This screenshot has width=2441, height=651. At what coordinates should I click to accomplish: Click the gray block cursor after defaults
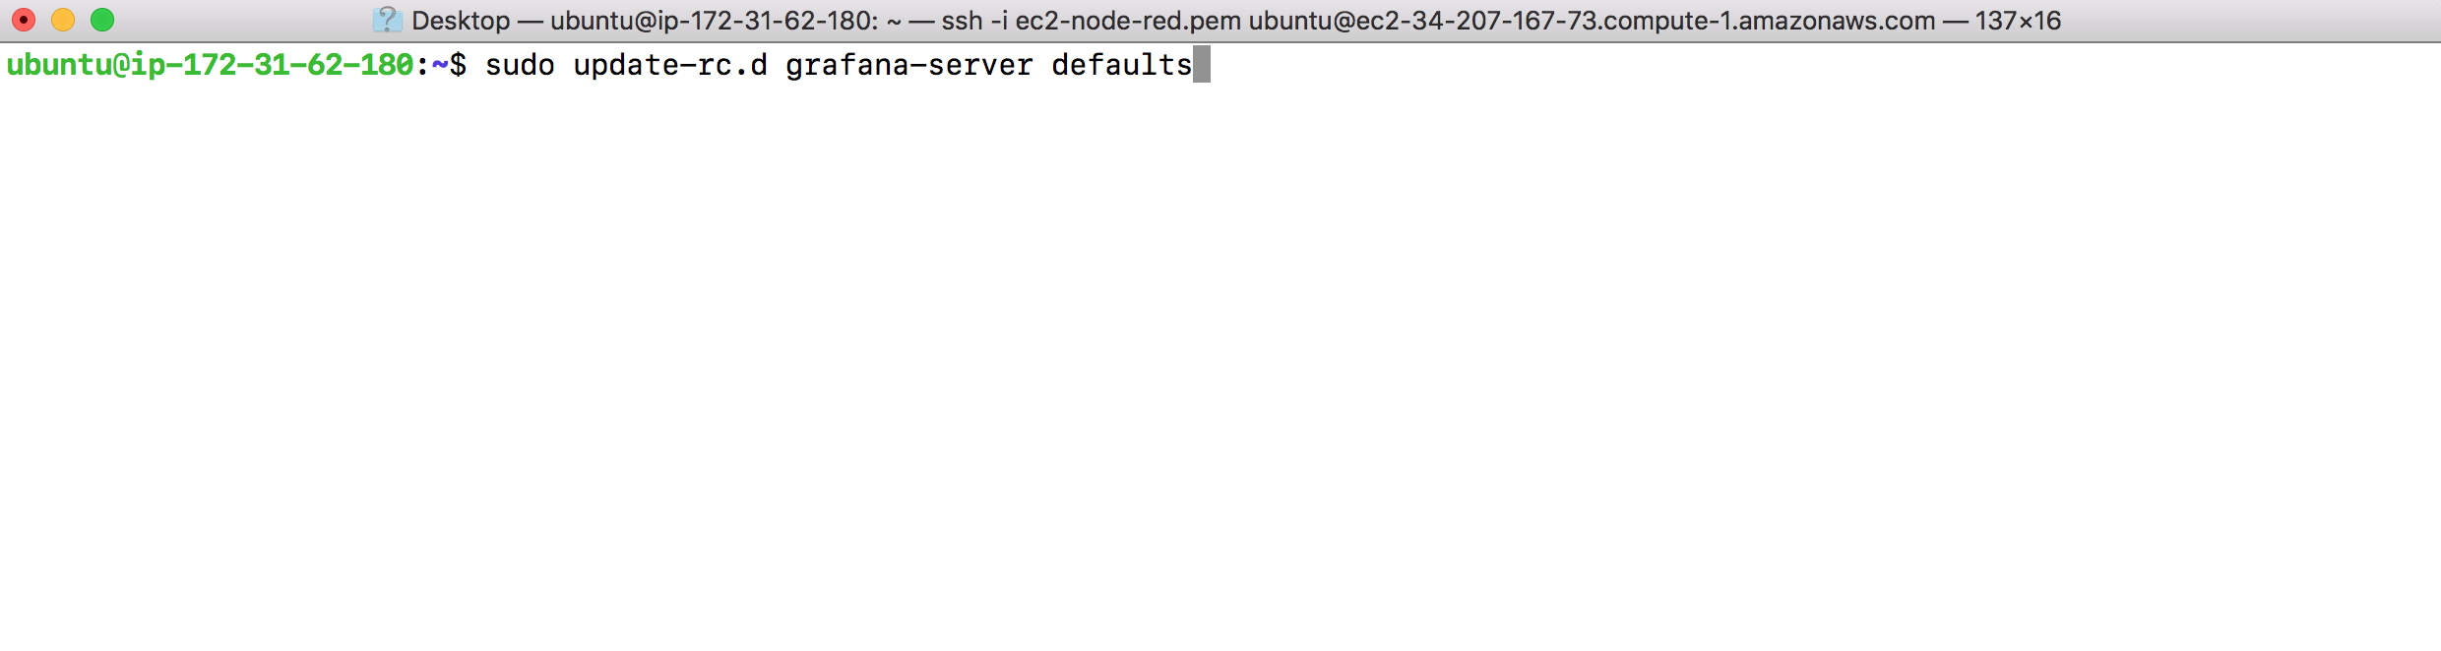tap(1202, 65)
